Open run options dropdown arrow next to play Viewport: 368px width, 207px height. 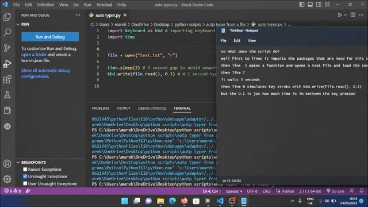click(x=345, y=15)
